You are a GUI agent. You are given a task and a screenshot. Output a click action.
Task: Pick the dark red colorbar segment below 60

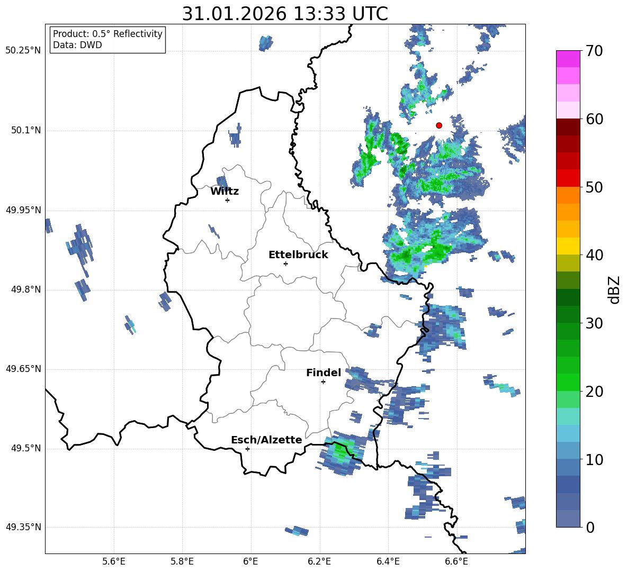(568, 127)
